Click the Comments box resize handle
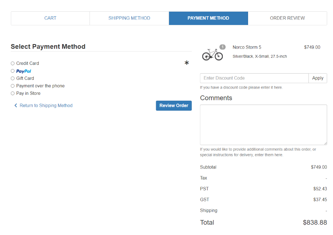Image resolution: width=333 pixels, height=235 pixels. [x=325, y=143]
